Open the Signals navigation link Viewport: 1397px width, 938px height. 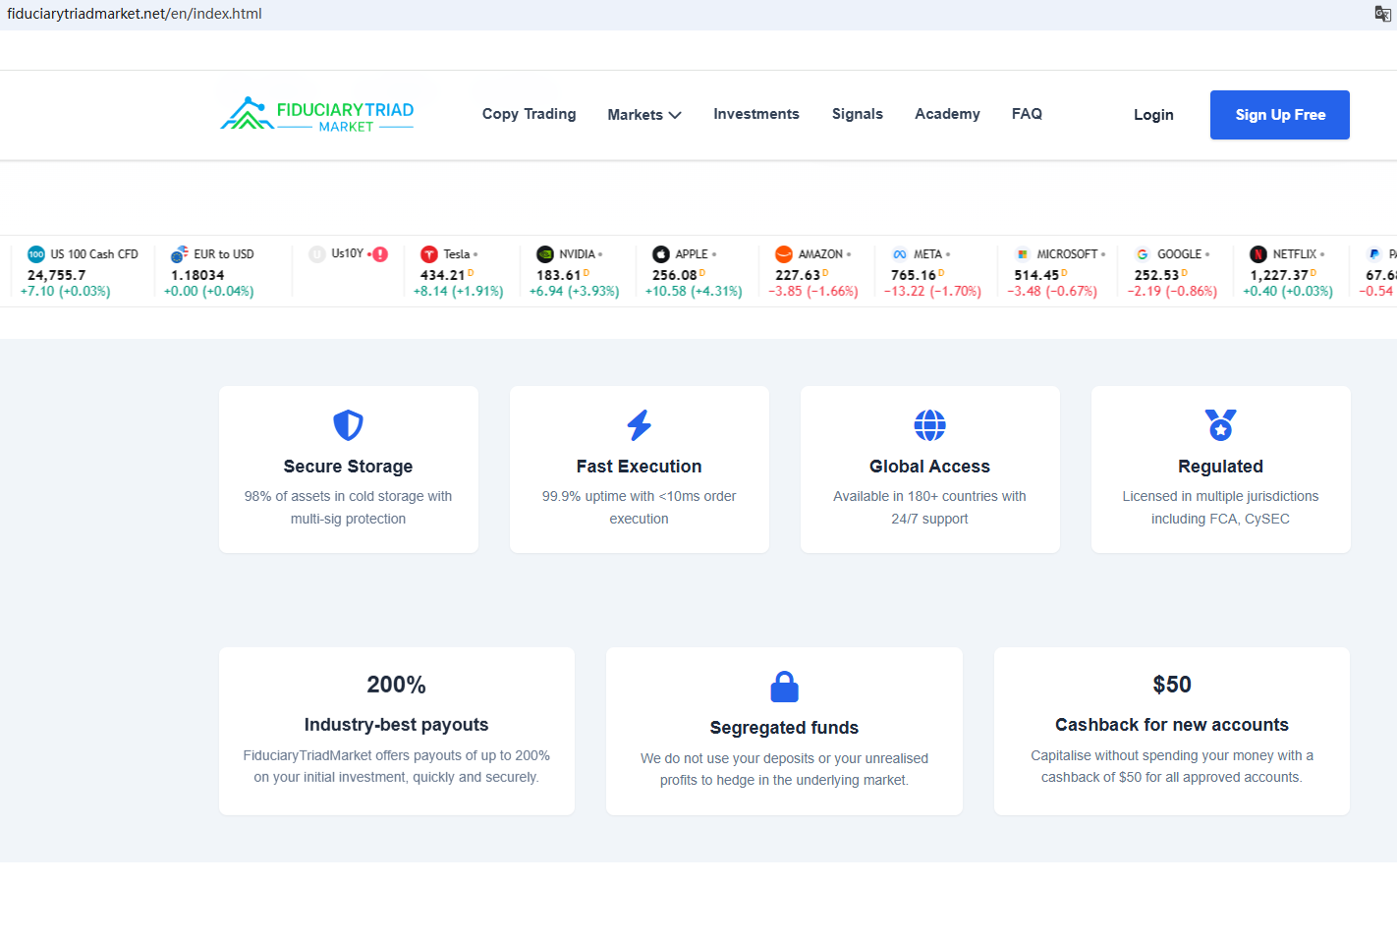tap(857, 114)
